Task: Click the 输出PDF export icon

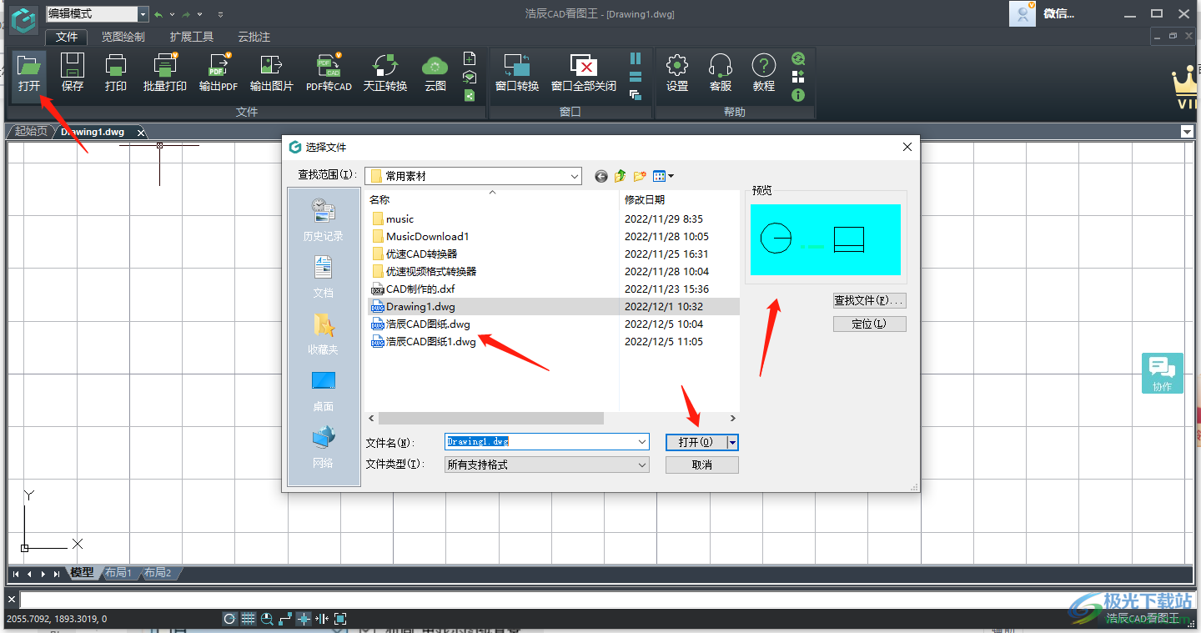Action: [x=219, y=73]
